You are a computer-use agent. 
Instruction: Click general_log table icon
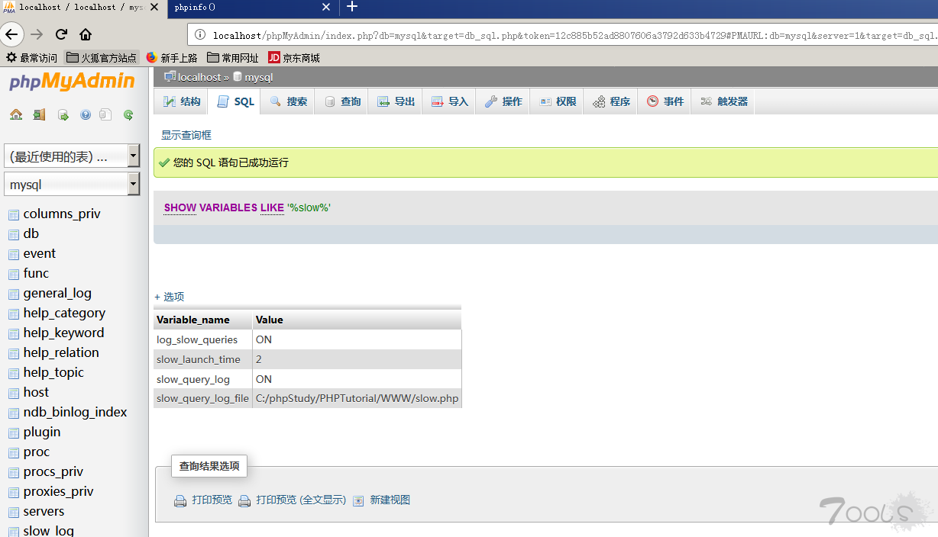click(14, 294)
